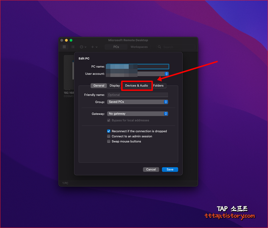Switch to grid view icon in toolbar

click(64, 47)
